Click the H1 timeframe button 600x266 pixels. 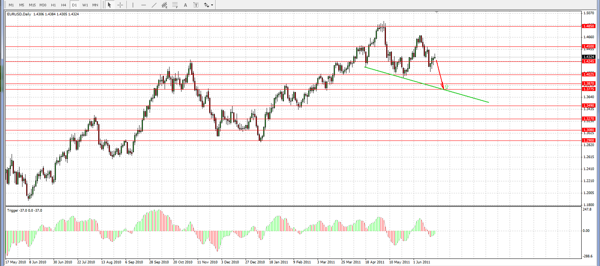click(x=53, y=5)
